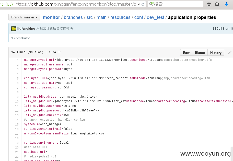Go to dev_test folder breadcrumb
Screen dimensions: 233x161
coord(156,17)
